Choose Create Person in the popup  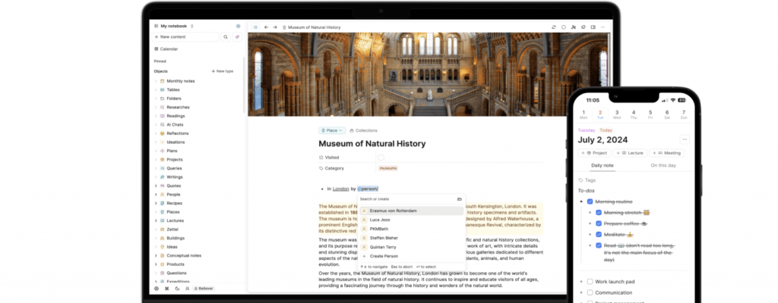(x=384, y=256)
